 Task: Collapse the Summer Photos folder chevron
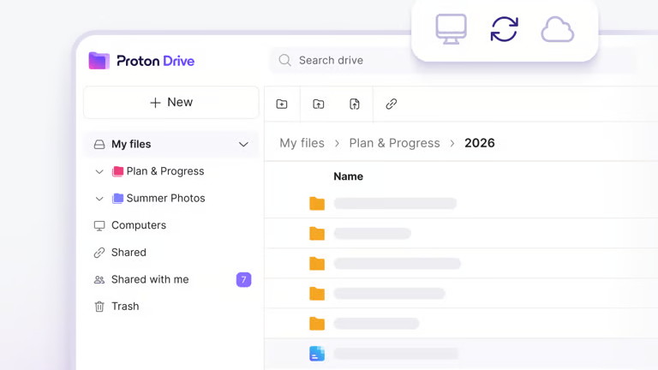coord(99,199)
